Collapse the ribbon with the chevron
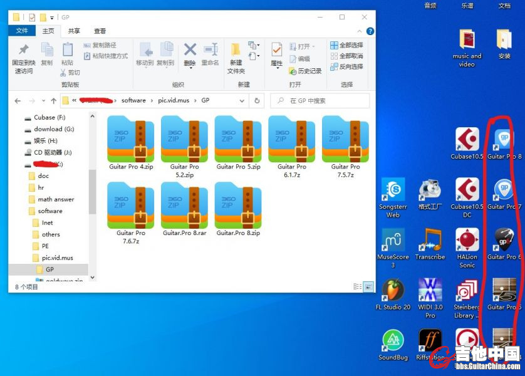Image resolution: width=525 pixels, height=376 pixels. click(x=361, y=31)
